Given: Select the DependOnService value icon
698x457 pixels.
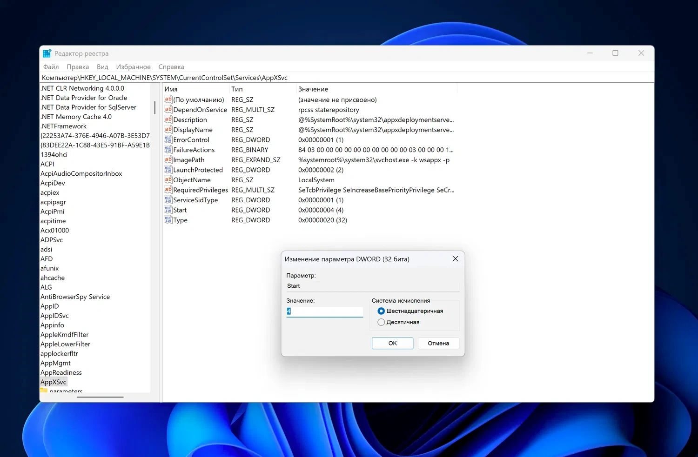Looking at the screenshot, I should point(168,109).
